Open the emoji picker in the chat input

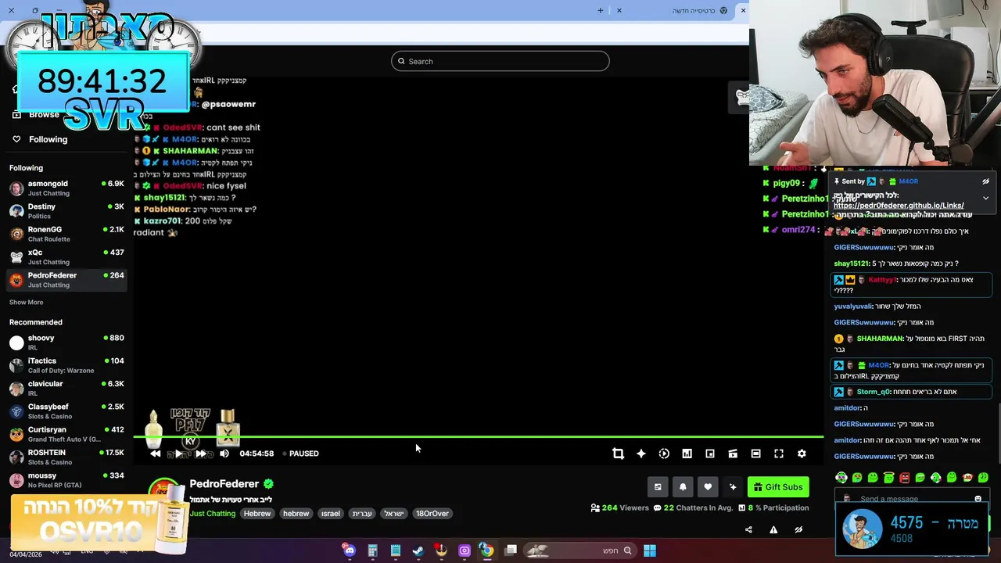pos(978,499)
